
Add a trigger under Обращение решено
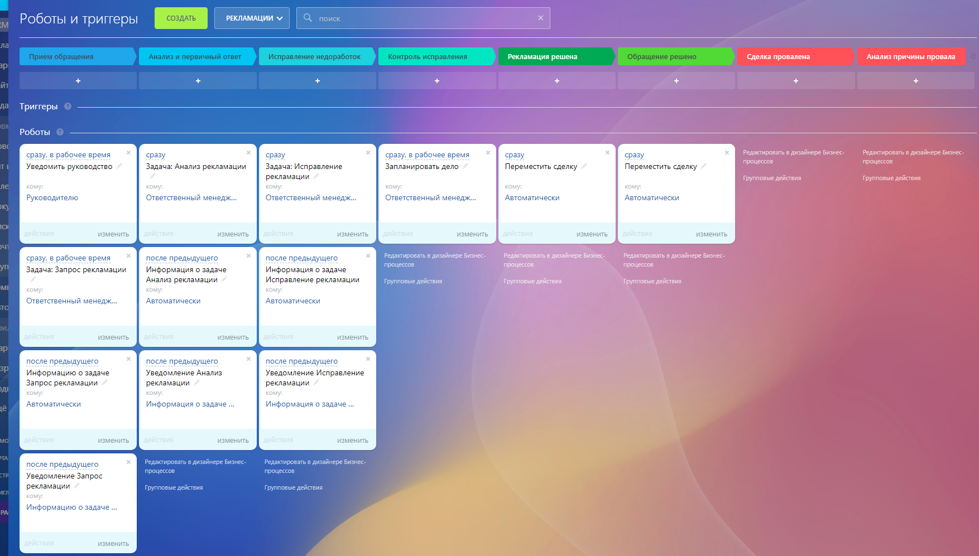[676, 81]
